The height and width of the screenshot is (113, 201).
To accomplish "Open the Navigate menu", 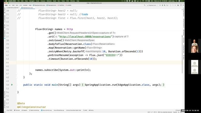I will click(x=32, y=1).
